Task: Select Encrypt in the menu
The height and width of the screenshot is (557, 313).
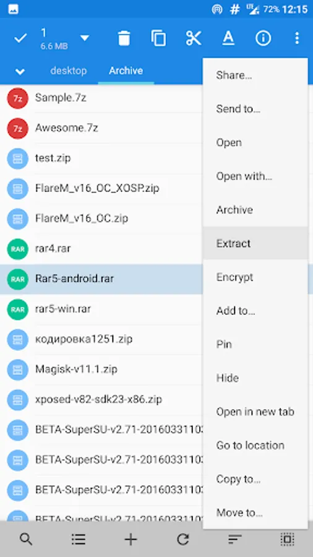Action: point(234,277)
